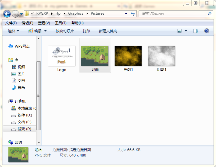This screenshot has height=167, width=216.
Task: Click the Logo file name
Action: (62, 70)
